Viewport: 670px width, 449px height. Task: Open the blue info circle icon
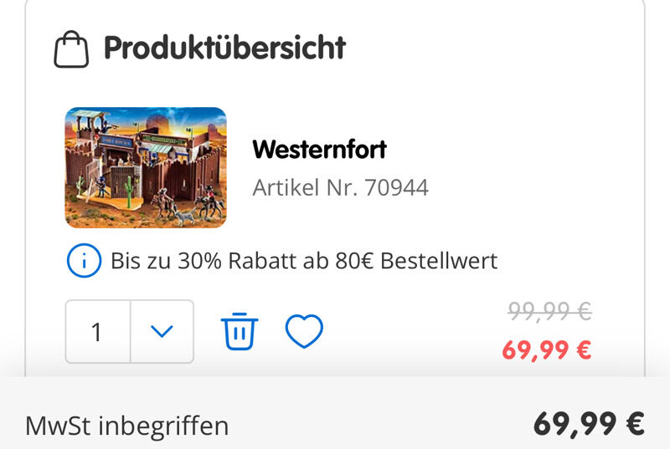click(x=84, y=261)
